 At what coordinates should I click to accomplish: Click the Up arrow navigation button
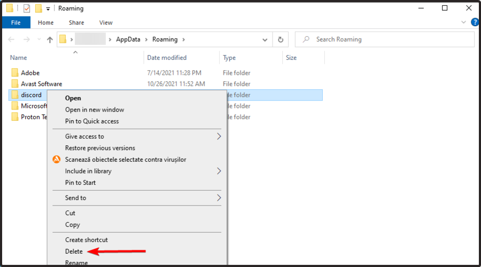(50, 40)
